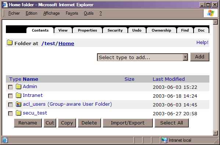Tick the acl_users checkbox
Image resolution: width=220 pixels, height=145 pixels.
click(x=10, y=105)
